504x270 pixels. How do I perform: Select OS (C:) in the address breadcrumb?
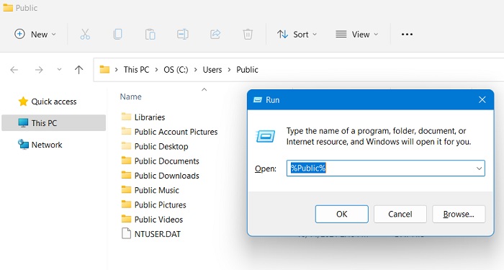click(x=176, y=70)
